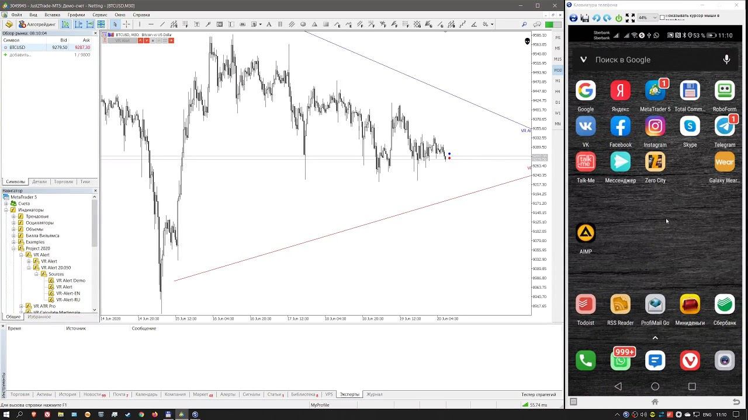Screen dimensions: 748x420
Task: Expand the Трендовые indicators node
Action: click(x=13, y=216)
